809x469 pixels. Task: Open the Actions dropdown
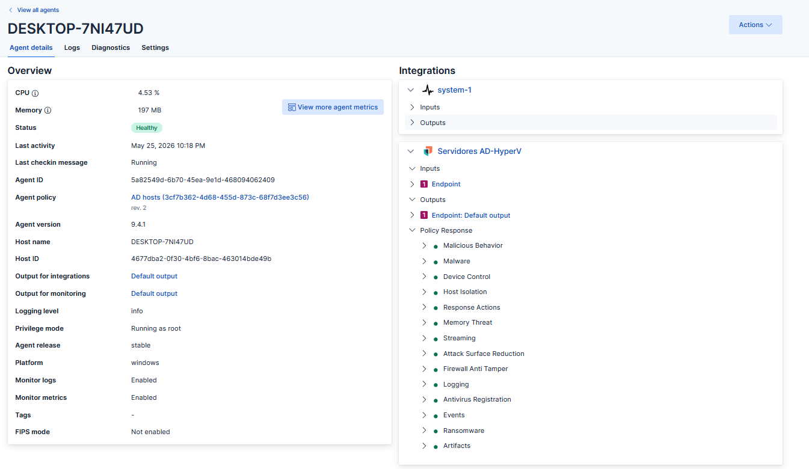(755, 25)
